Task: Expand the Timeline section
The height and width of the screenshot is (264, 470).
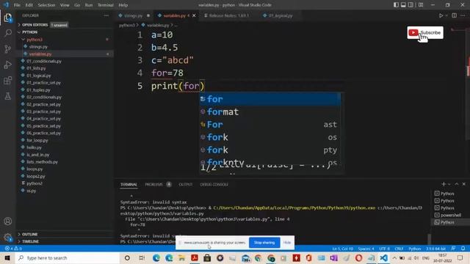Action: tap(31, 241)
